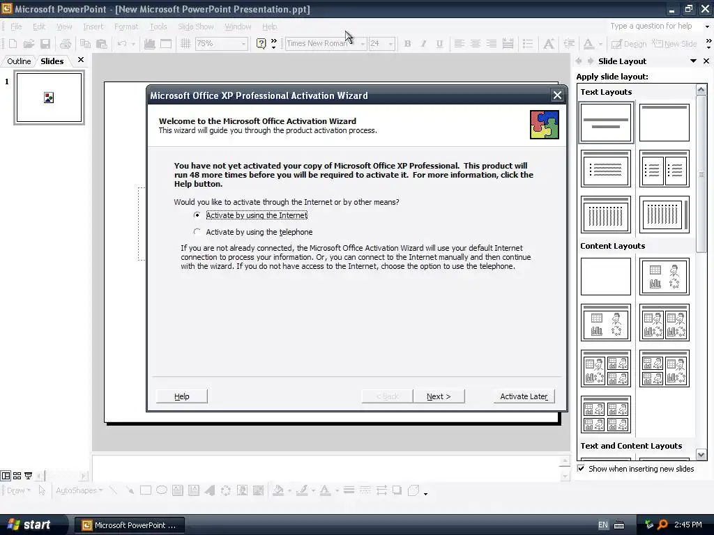Image resolution: width=714 pixels, height=535 pixels.
Task: Click the Increase Font Size icon
Action: pos(549,44)
